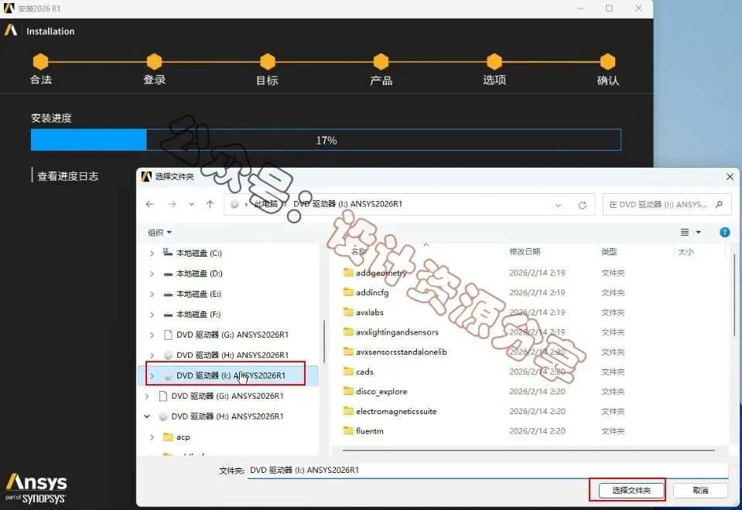
Task: Expand 本地磁盘 (F:) tree node
Action: tap(152, 314)
